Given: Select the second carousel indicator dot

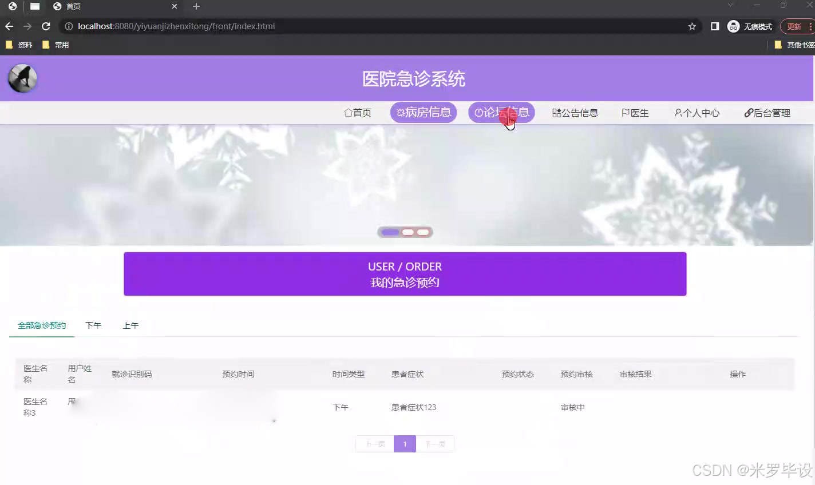Looking at the screenshot, I should click(x=408, y=232).
